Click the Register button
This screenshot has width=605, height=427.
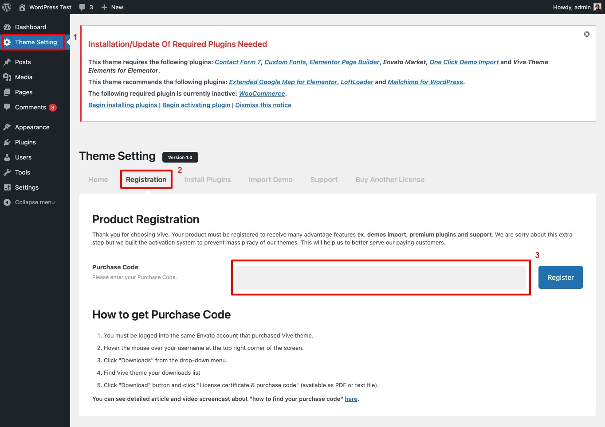560,277
